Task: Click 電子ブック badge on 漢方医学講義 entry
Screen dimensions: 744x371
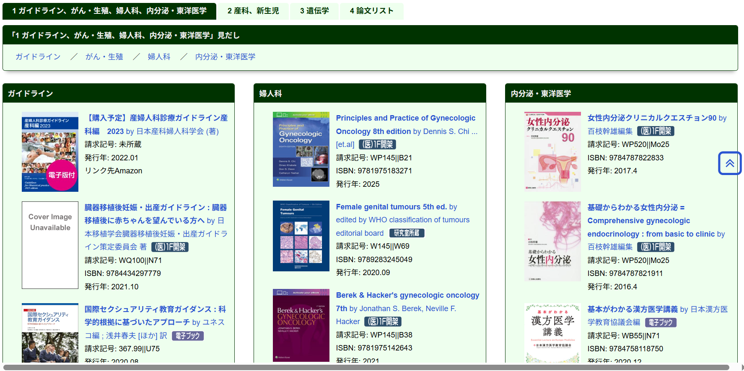Action: click(660, 322)
